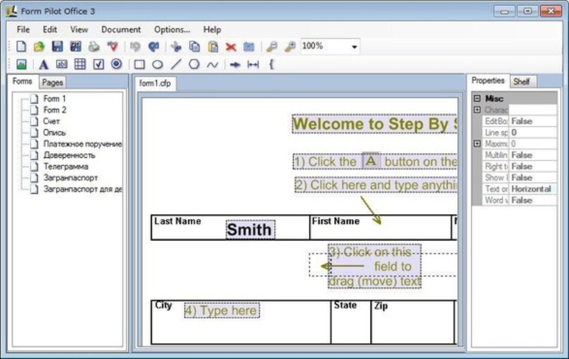Select the Ellipse shape tool

point(157,66)
